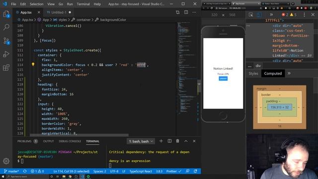Open the Source Control view
The image size is (318, 179).
click(6, 41)
